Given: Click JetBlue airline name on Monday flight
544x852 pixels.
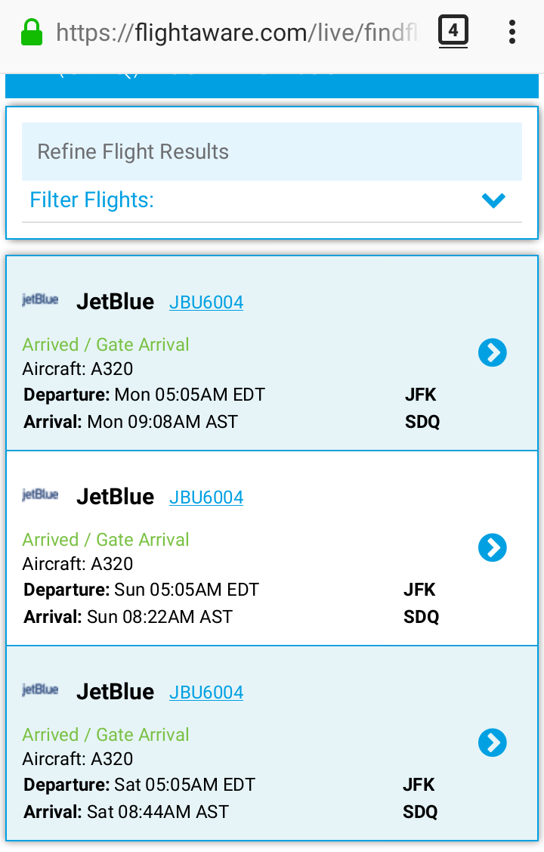Looking at the screenshot, I should (115, 302).
